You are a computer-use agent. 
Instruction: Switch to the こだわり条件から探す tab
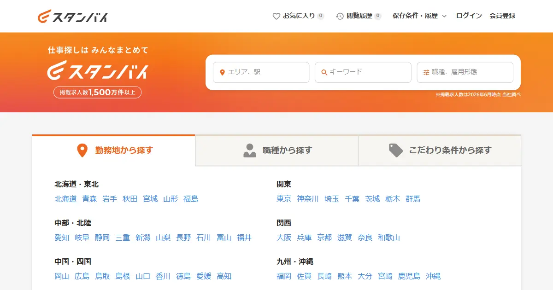440,150
